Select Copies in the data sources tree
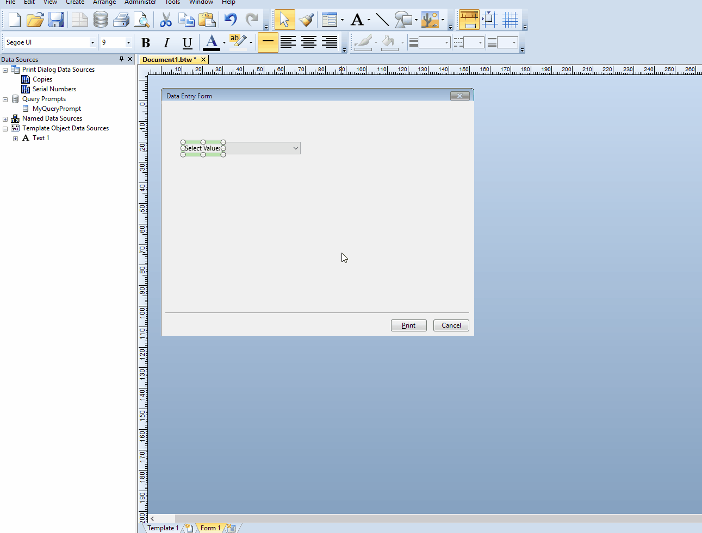The image size is (702, 533). (x=42, y=79)
